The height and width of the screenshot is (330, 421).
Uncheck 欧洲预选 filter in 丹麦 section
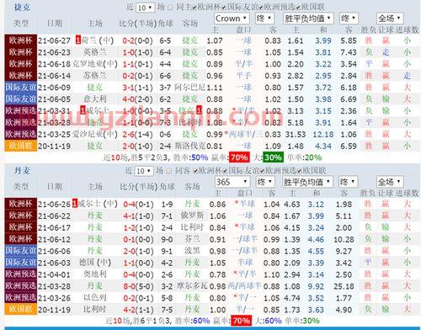262,171
